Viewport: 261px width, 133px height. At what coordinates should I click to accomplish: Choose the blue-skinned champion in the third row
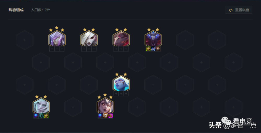click(x=121, y=83)
